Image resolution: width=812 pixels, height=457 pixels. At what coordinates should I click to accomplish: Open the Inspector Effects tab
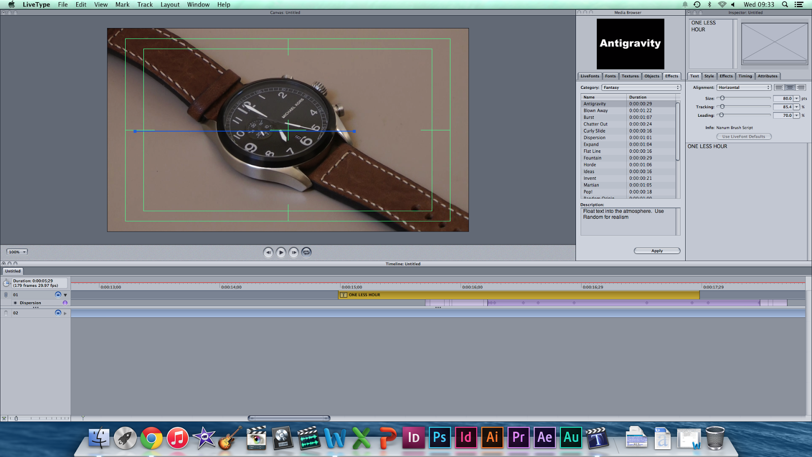[726, 76]
